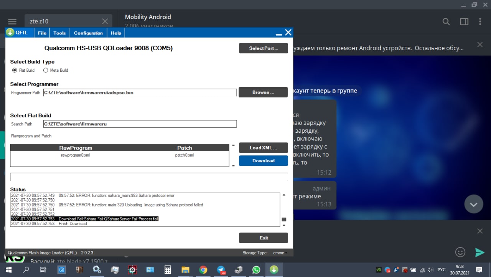491x277 pixels.
Task: Click the Exit button in QFIL
Action: (263, 238)
